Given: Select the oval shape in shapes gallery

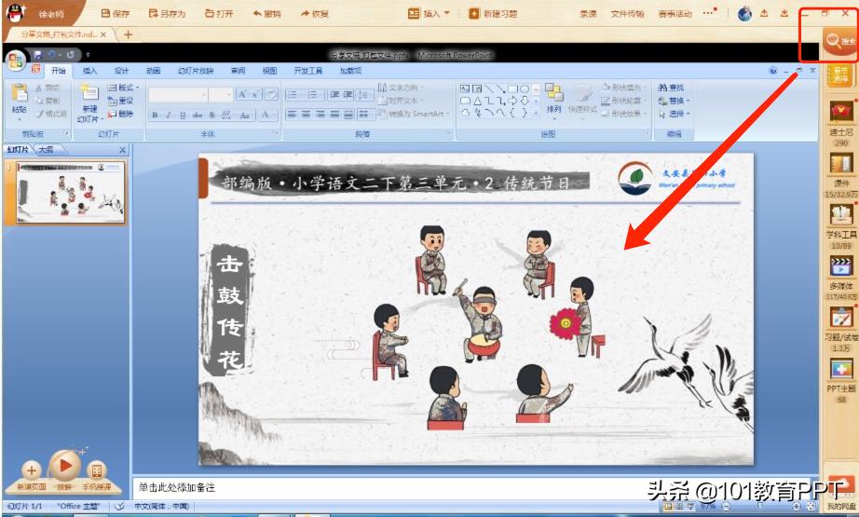Looking at the screenshot, I should (525, 88).
